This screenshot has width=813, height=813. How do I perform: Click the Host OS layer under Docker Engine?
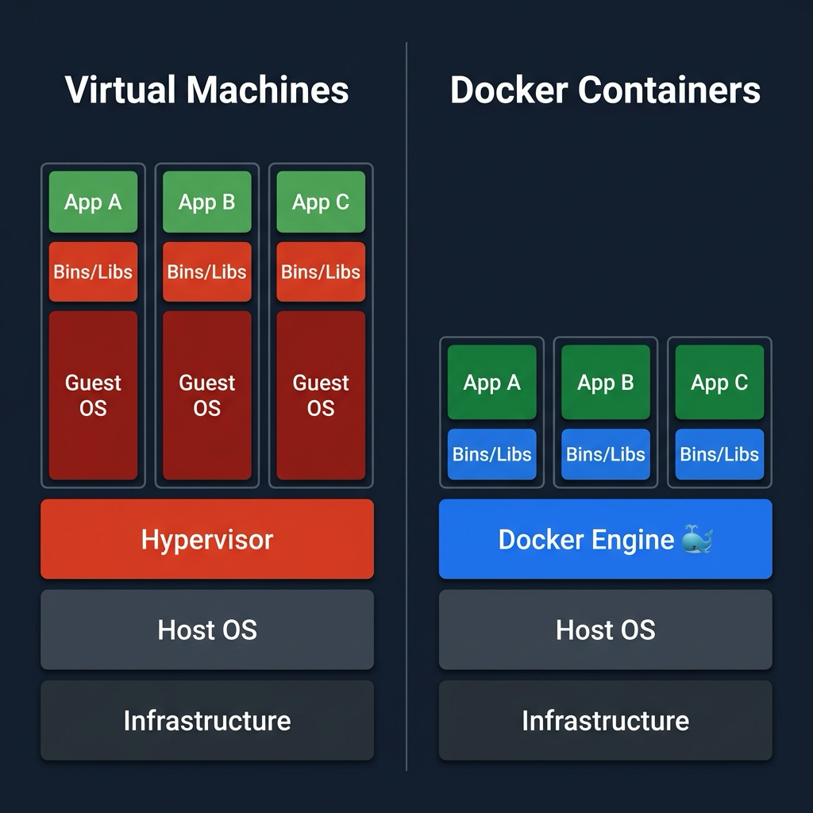coord(606,630)
